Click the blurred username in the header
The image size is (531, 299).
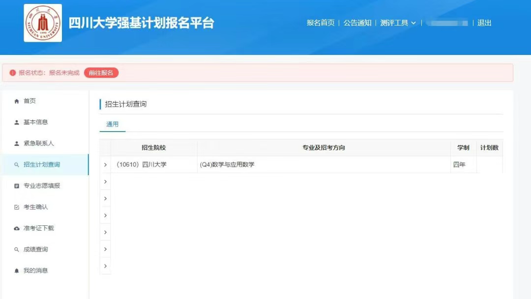(x=447, y=23)
